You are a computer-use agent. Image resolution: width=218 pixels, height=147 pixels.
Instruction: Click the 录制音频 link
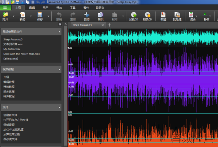point(9,125)
